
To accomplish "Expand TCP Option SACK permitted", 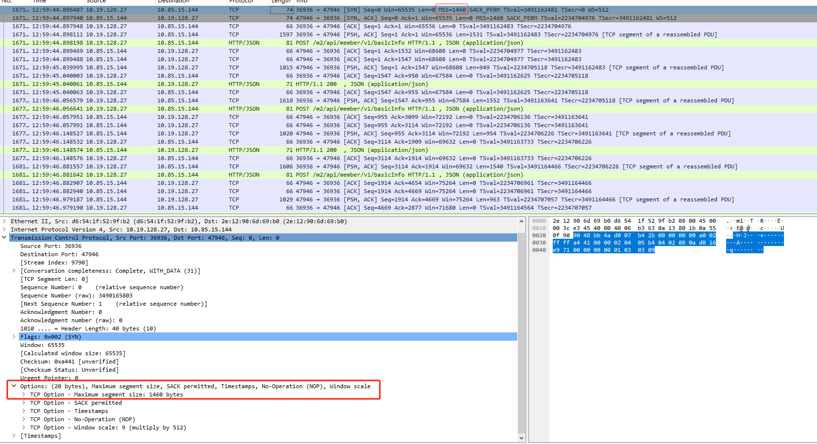I will click(24, 403).
